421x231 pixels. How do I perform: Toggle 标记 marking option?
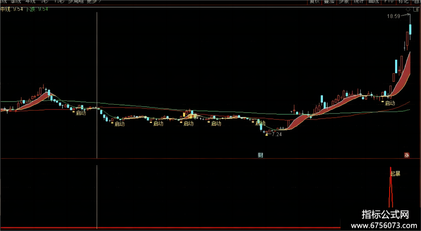403,1
